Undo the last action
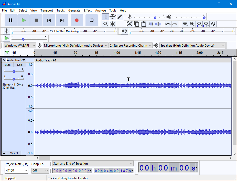 click(x=168, y=24)
